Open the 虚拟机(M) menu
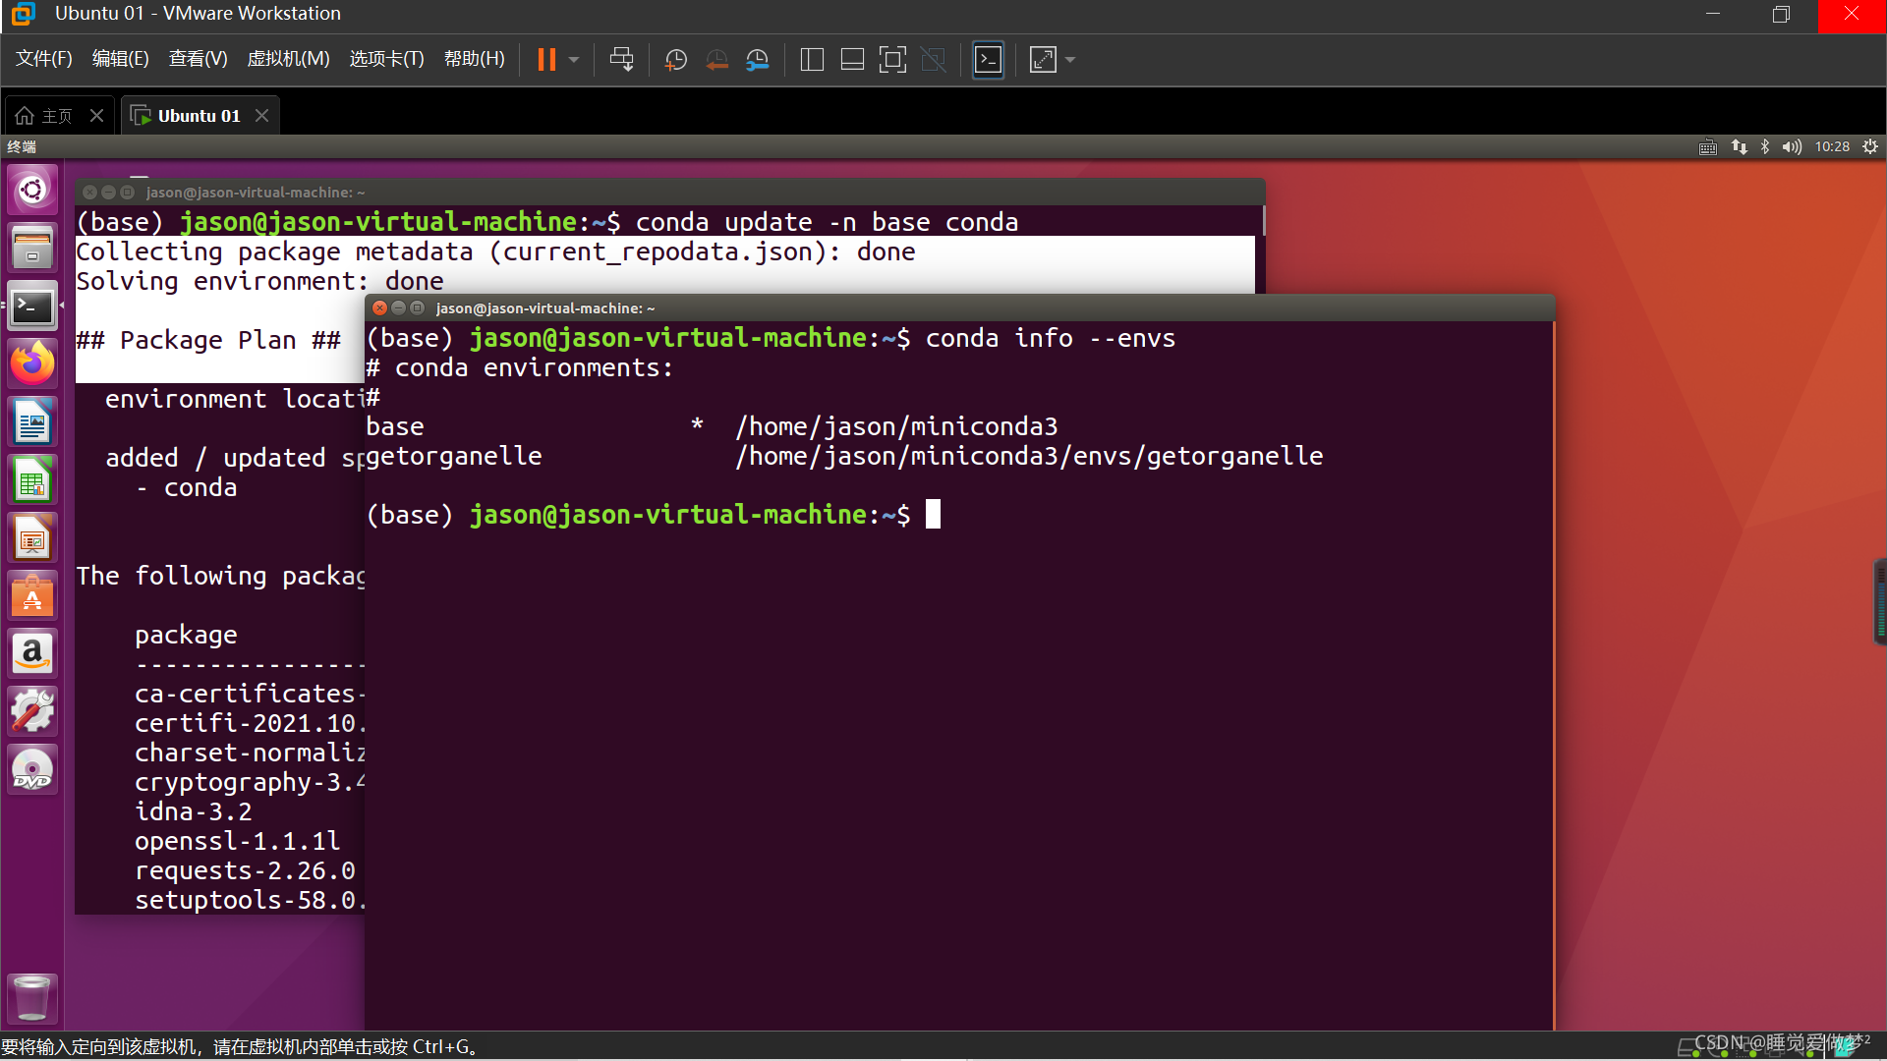1887x1061 pixels. point(288,59)
